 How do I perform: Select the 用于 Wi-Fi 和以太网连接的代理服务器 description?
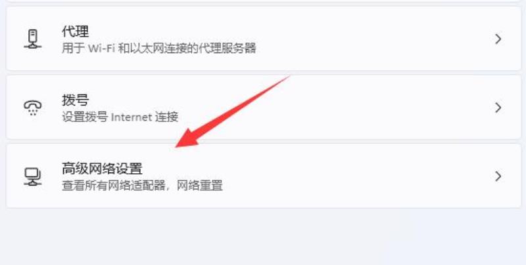click(x=159, y=48)
